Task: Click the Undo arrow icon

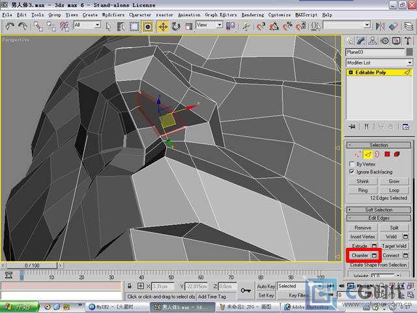Action: coord(10,26)
